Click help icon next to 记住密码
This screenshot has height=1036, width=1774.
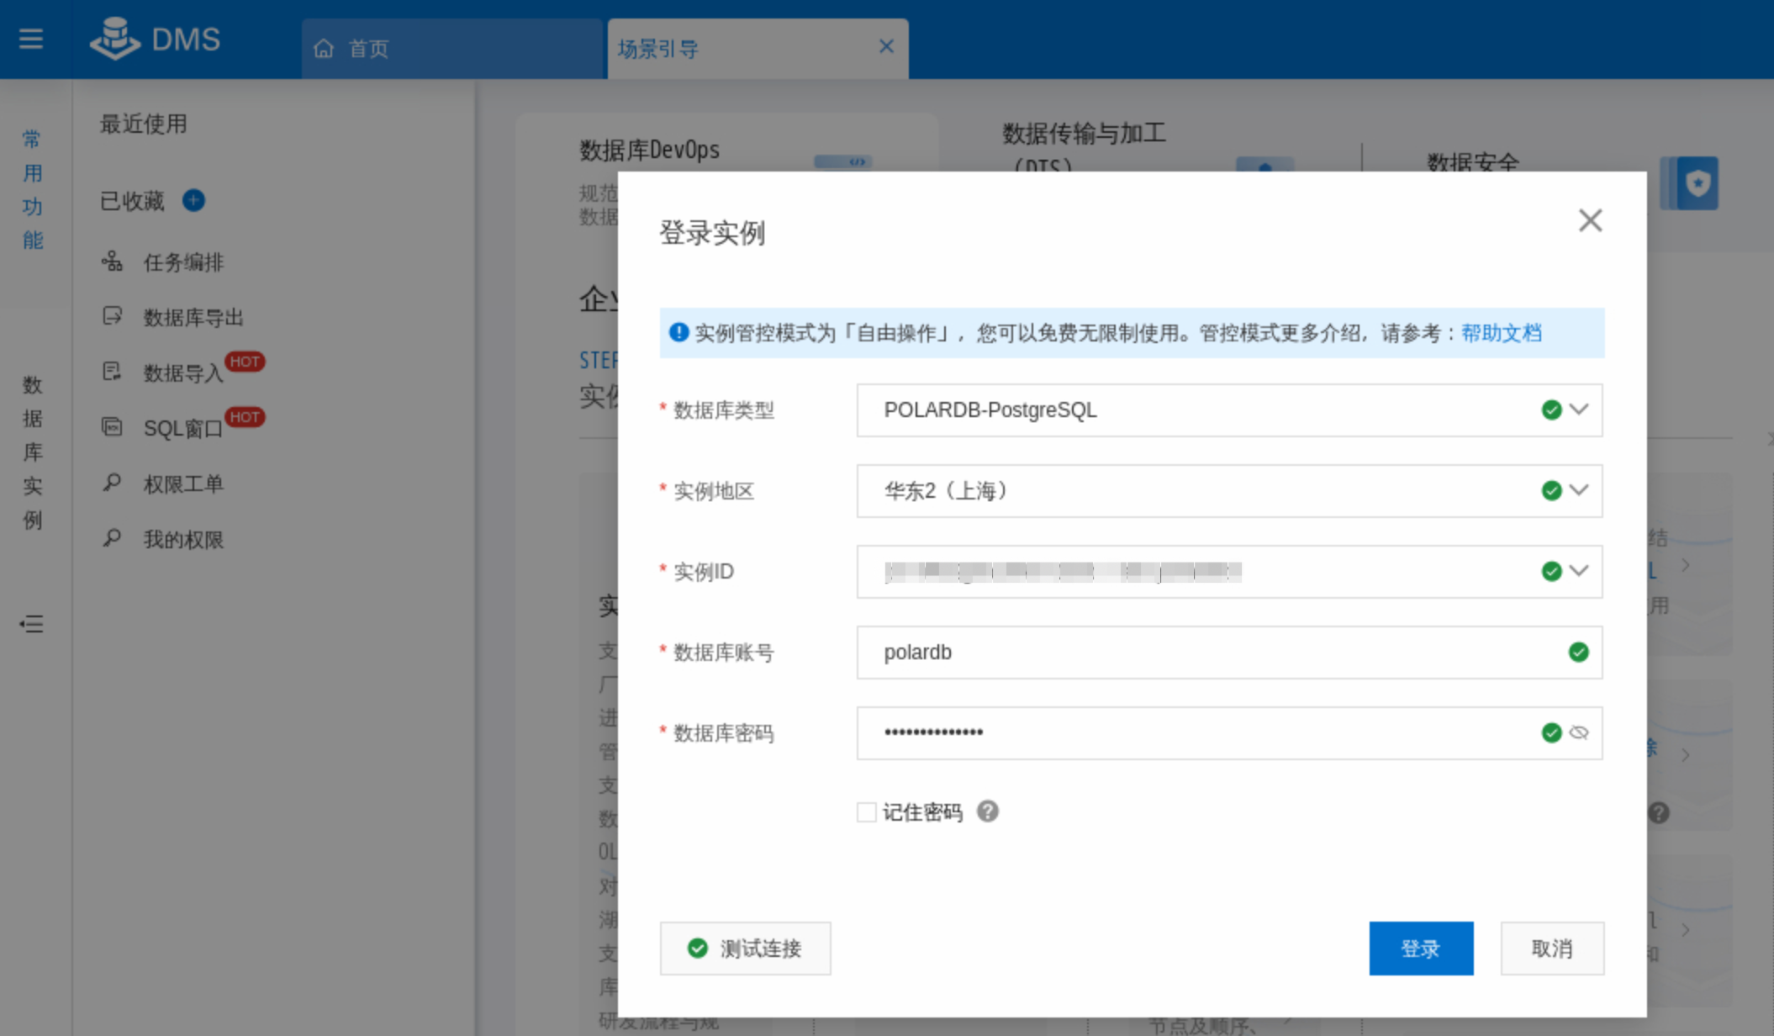(988, 811)
